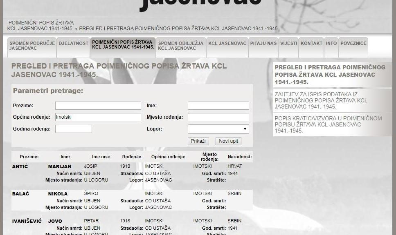Go to Spomen obilježja KCL Jasenovac tab
Screen dimensions: 396x235
point(180,46)
